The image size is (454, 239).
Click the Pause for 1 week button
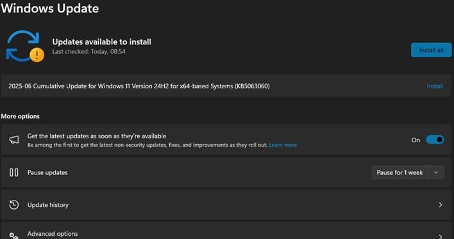coord(399,172)
